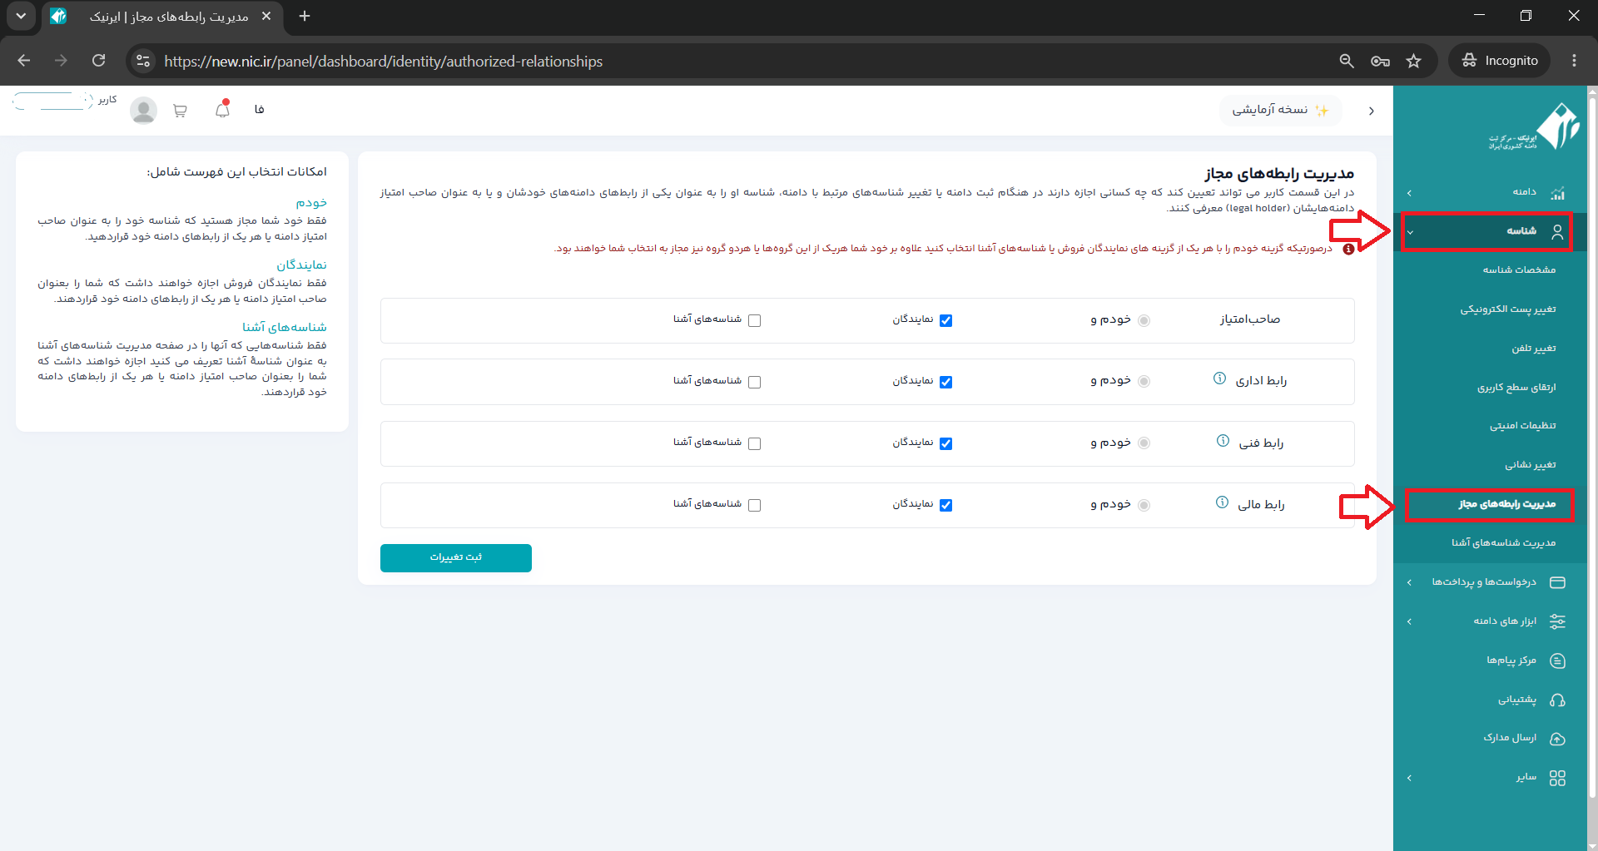
Task: Toggle نمایندگان checkbox for رابط اداری
Action: (945, 382)
